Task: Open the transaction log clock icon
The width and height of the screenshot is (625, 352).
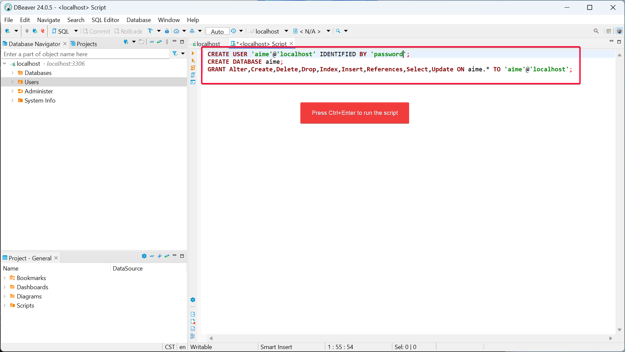Action: (233, 31)
